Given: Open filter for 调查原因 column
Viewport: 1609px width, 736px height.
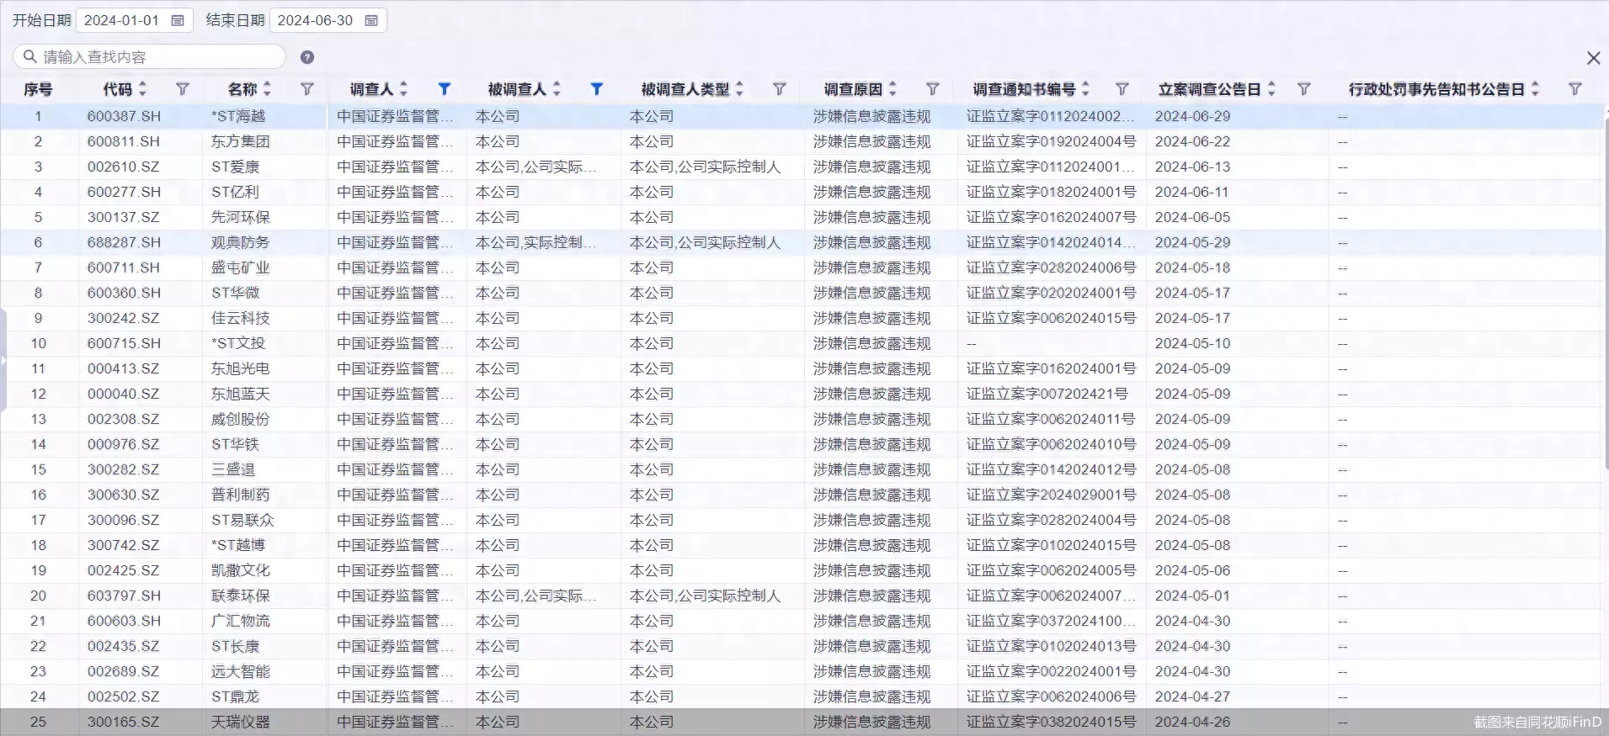Looking at the screenshot, I should [x=933, y=88].
